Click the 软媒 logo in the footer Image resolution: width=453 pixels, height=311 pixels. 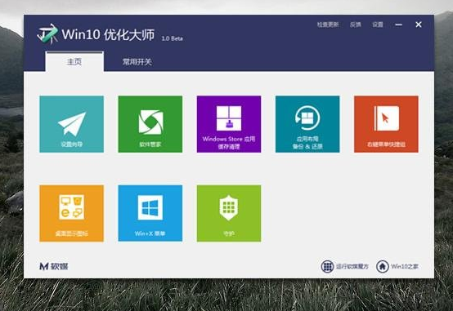[x=54, y=266]
